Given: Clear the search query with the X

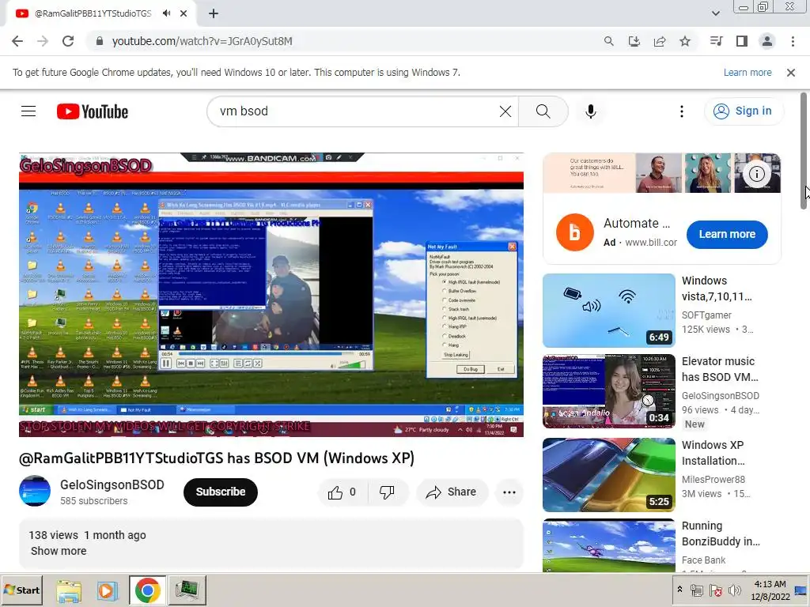Looking at the screenshot, I should pos(505,111).
